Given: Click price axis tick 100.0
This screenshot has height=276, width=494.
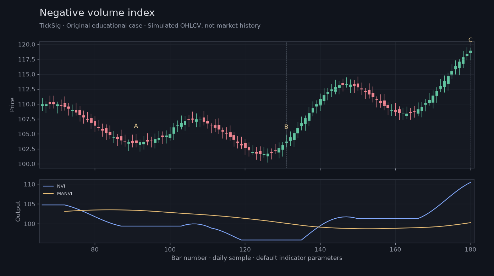Looking at the screenshot, I should coord(27,164).
